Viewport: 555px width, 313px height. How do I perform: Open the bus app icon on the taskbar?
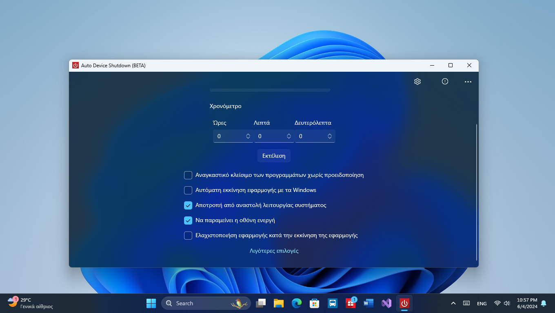[x=333, y=303]
